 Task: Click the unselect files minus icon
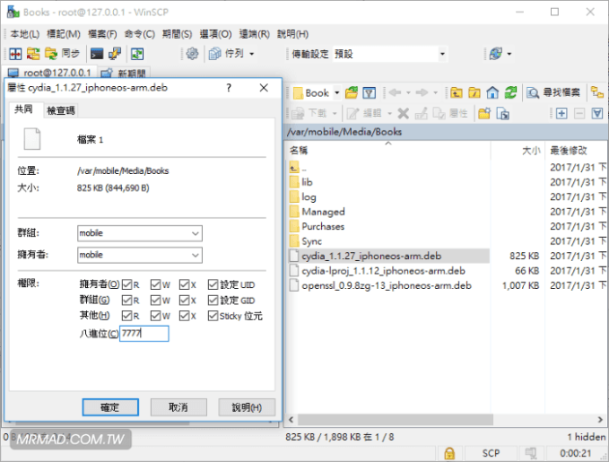click(579, 113)
